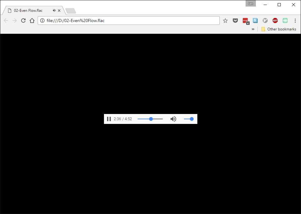View site information icon in address bar
The image size is (301, 214).
click(42, 20)
